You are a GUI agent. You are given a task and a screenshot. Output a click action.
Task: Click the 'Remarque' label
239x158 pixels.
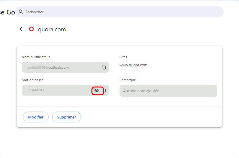coord(128,80)
